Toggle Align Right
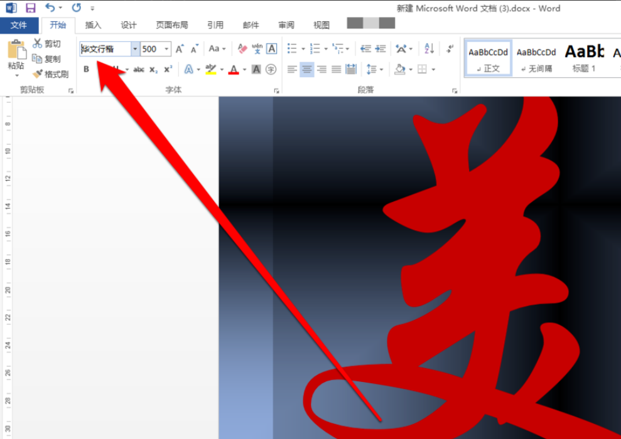 (x=321, y=70)
